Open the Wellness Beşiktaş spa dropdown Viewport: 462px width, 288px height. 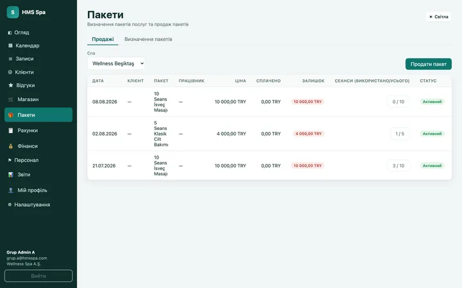pyautogui.click(x=116, y=63)
